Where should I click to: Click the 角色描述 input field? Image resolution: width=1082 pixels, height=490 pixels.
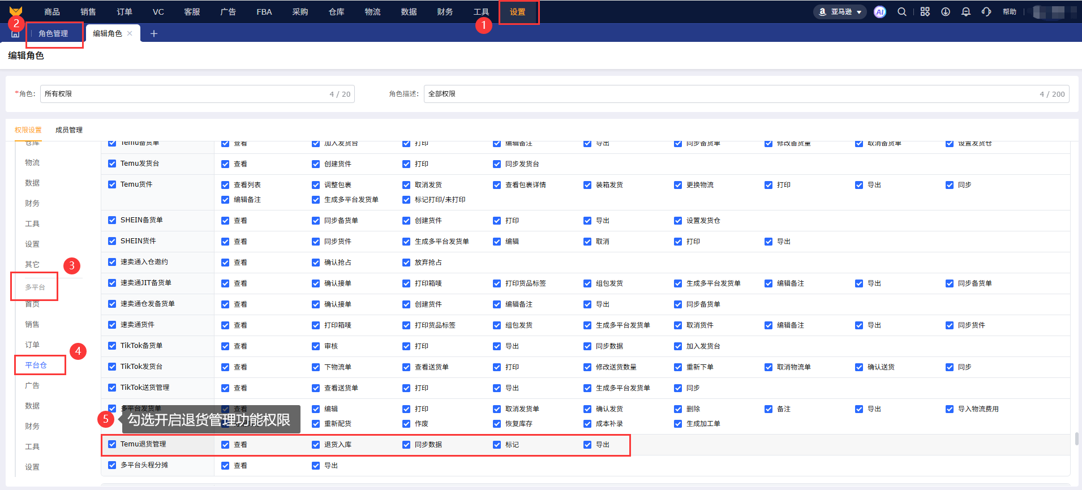pos(746,94)
